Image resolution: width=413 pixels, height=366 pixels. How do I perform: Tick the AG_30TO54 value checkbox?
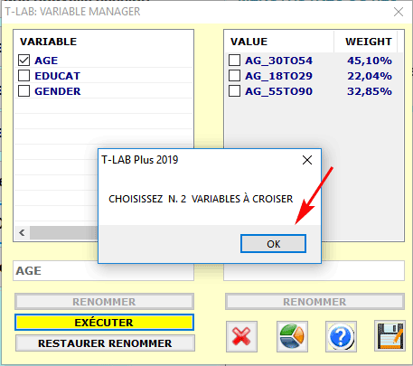[234, 61]
